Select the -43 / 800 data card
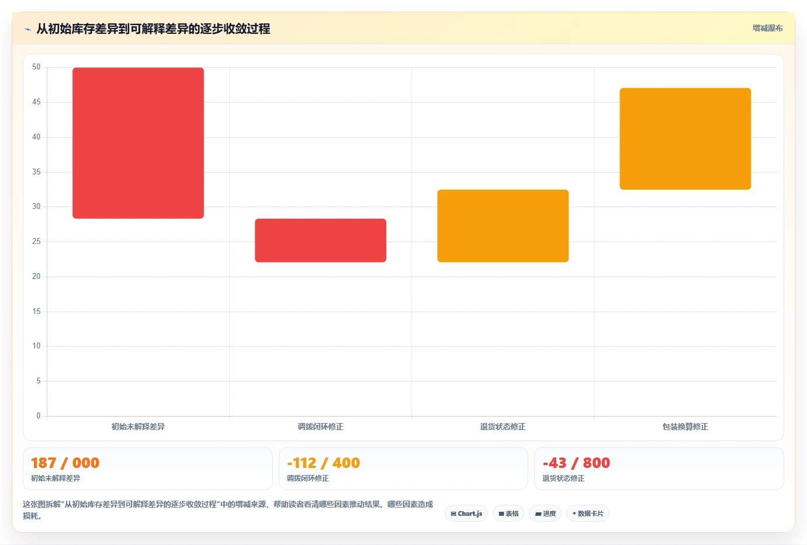 pyautogui.click(x=659, y=469)
